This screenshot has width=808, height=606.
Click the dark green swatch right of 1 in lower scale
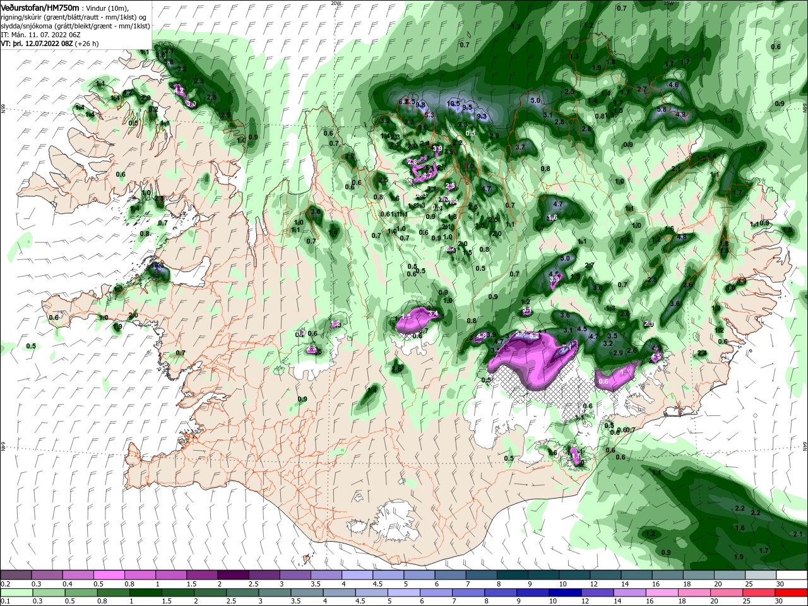click(x=146, y=593)
